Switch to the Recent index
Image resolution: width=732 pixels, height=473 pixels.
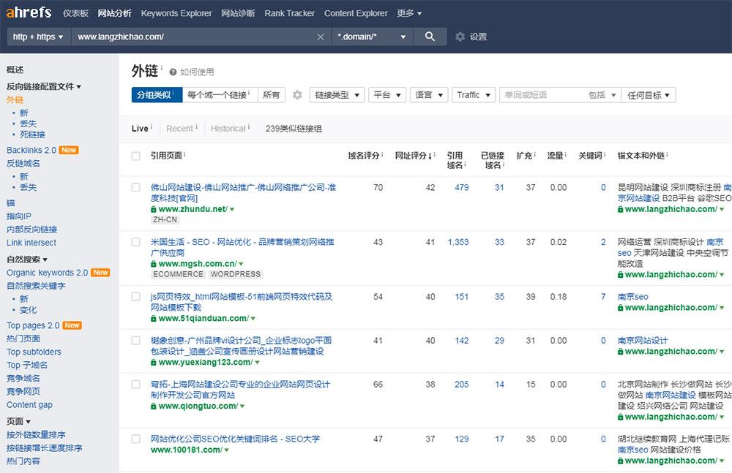(182, 129)
